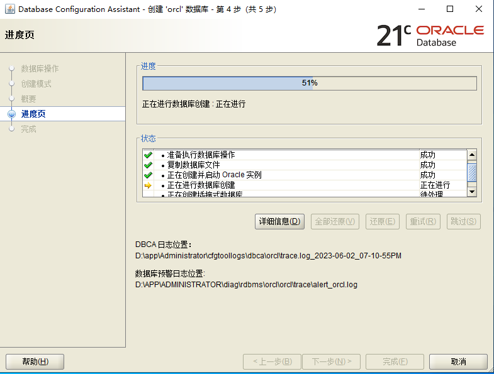Click green checkmark beside 正在创建并启动 Oracle 实例

148,175
